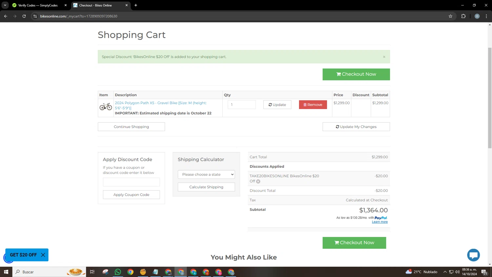Focus the discount code input field
The image size is (492, 277).
[x=131, y=182]
